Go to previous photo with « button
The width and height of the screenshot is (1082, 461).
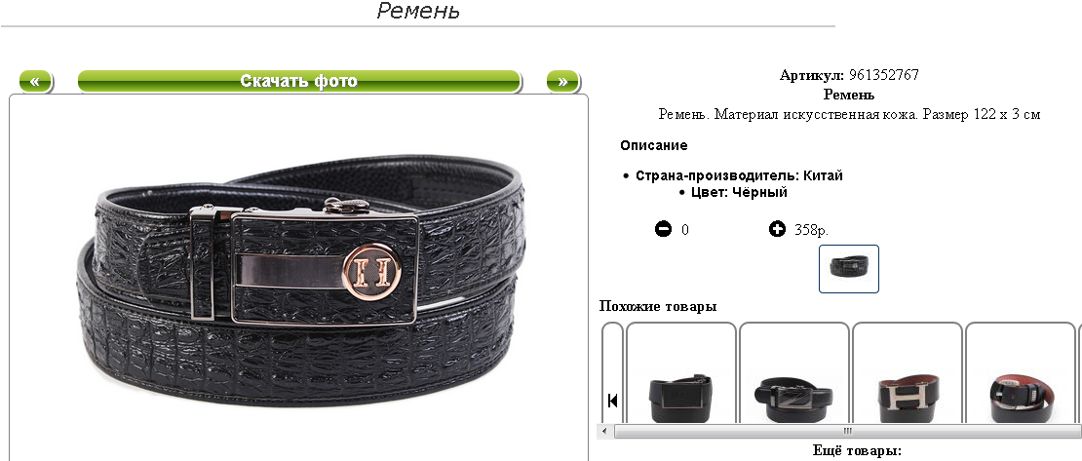tap(36, 82)
